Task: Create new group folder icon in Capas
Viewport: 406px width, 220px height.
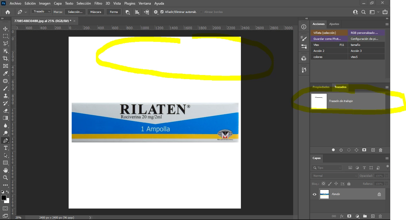Action: pyautogui.click(x=365, y=216)
